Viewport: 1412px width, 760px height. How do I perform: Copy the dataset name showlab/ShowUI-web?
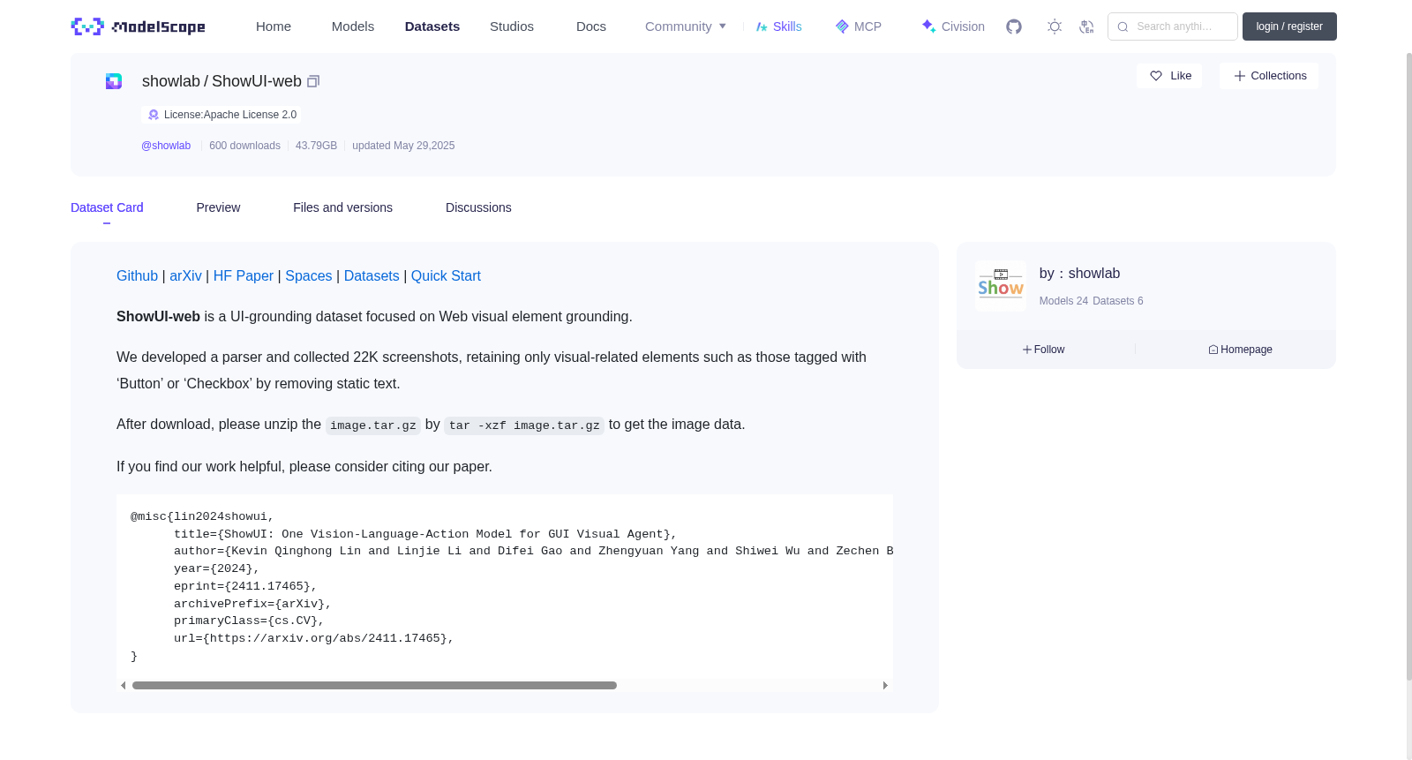tap(313, 81)
